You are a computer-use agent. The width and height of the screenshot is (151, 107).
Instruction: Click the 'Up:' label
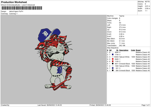[x=108, y=30]
